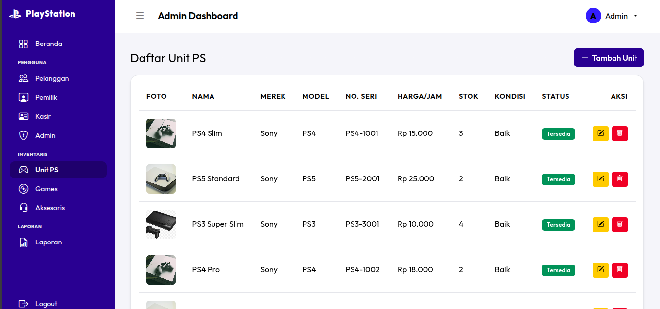This screenshot has width=660, height=309.
Task: Click the Pelanggan people icon
Action: (x=24, y=79)
